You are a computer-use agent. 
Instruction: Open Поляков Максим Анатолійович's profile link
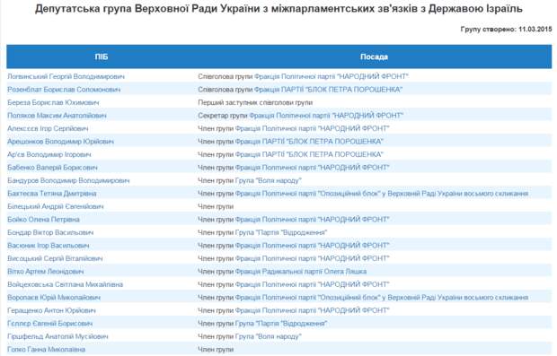57,116
